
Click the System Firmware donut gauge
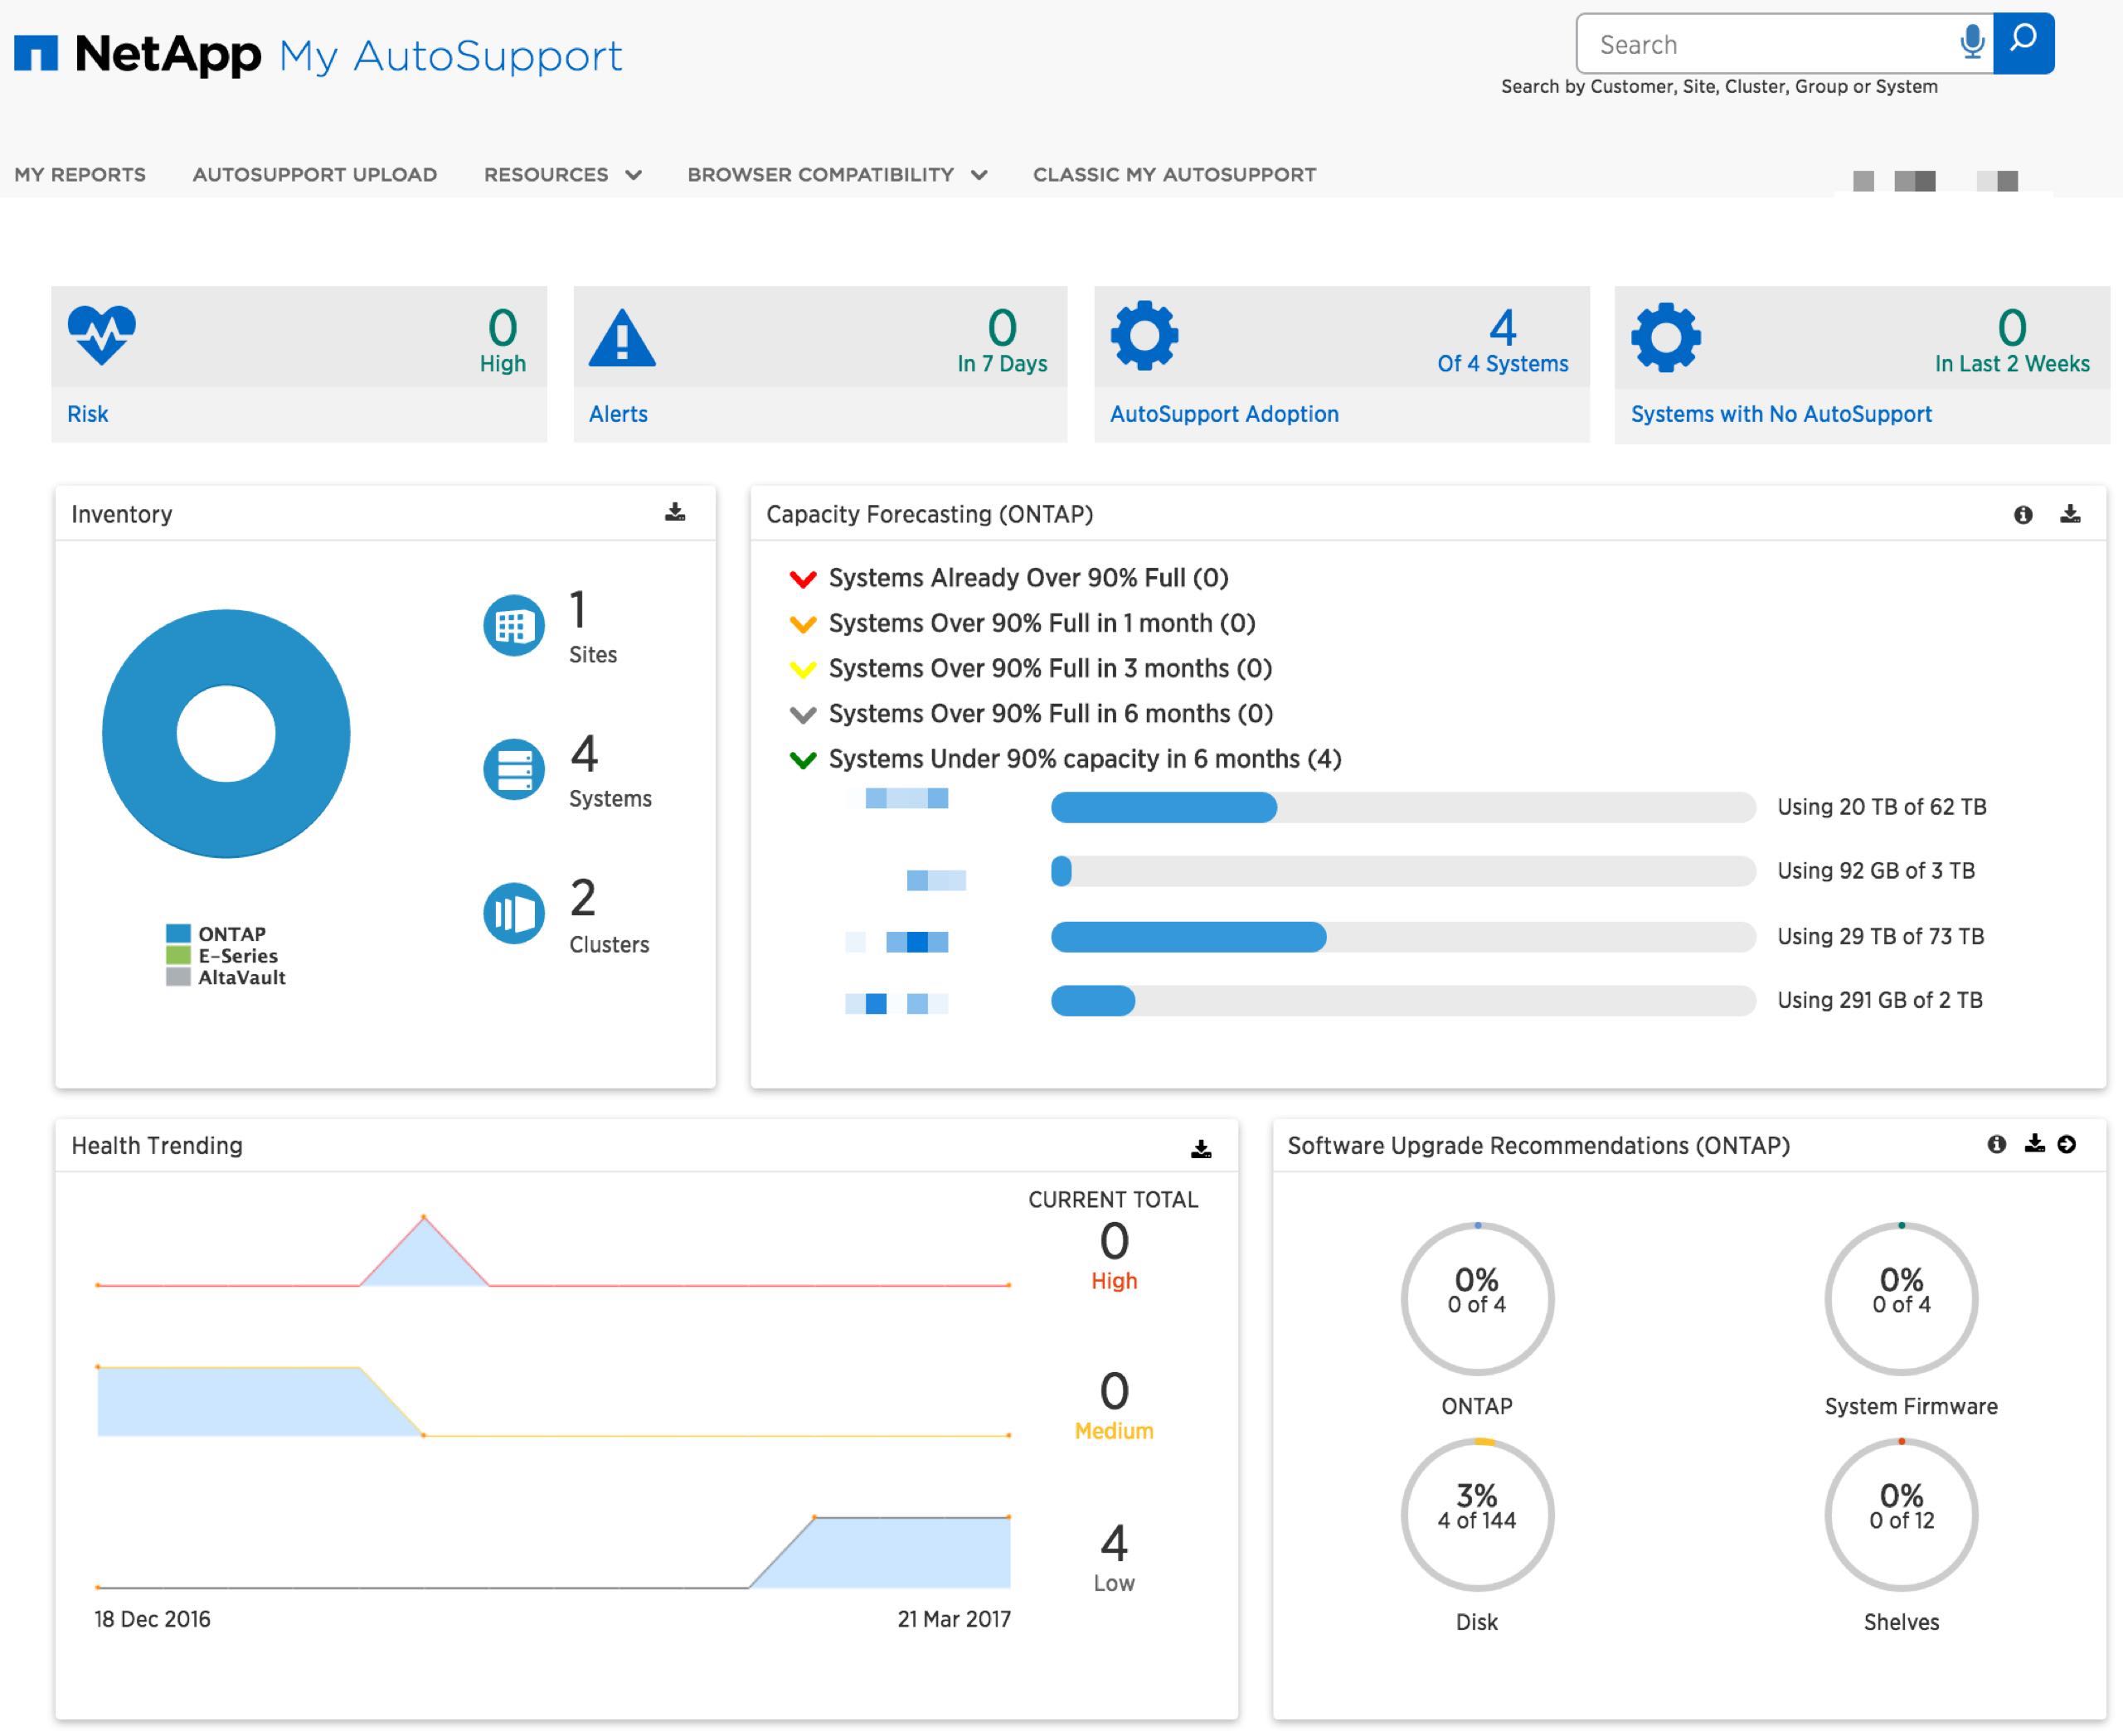coord(1901,1298)
